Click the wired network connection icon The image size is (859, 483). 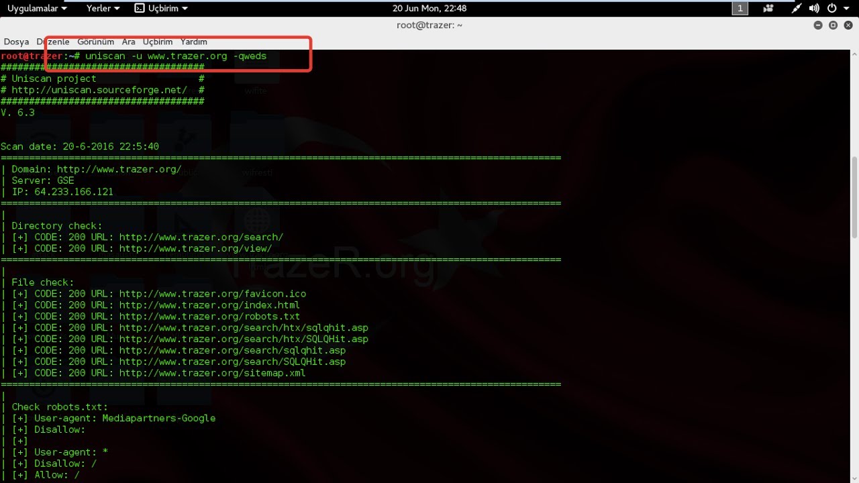796,9
